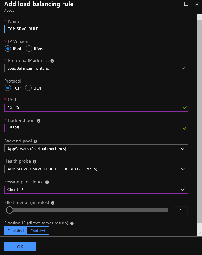This screenshot has height=255, width=202.
Task: Click the OK button
Action: pyautogui.click(x=20, y=247)
